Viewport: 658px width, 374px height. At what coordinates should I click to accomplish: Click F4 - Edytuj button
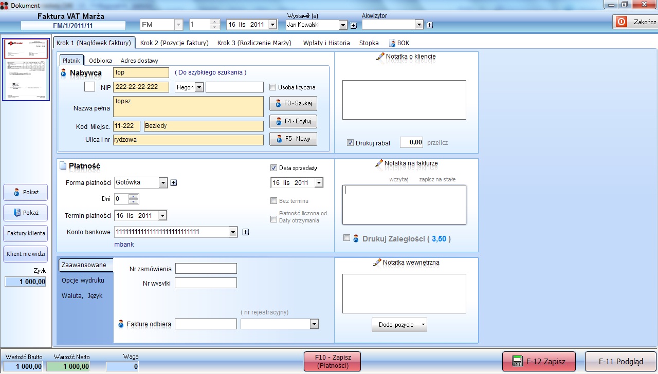coord(293,122)
